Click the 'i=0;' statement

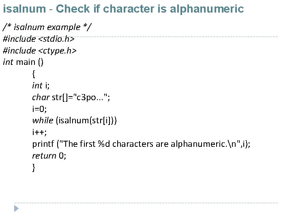[39, 109]
